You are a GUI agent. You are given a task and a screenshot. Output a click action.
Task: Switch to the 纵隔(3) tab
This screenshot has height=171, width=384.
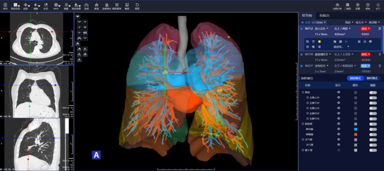click(x=324, y=15)
